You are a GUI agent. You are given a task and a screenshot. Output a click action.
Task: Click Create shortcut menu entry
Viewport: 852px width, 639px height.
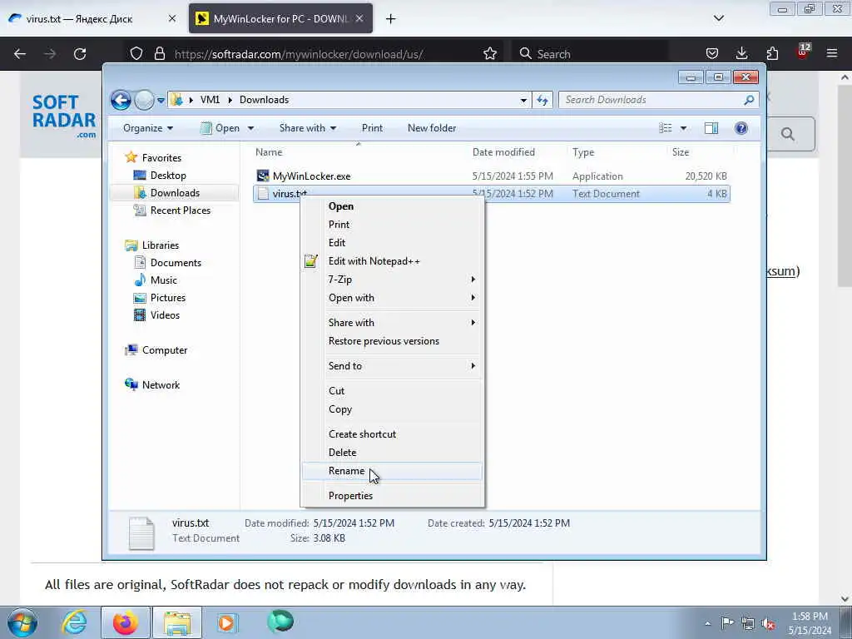coord(363,434)
